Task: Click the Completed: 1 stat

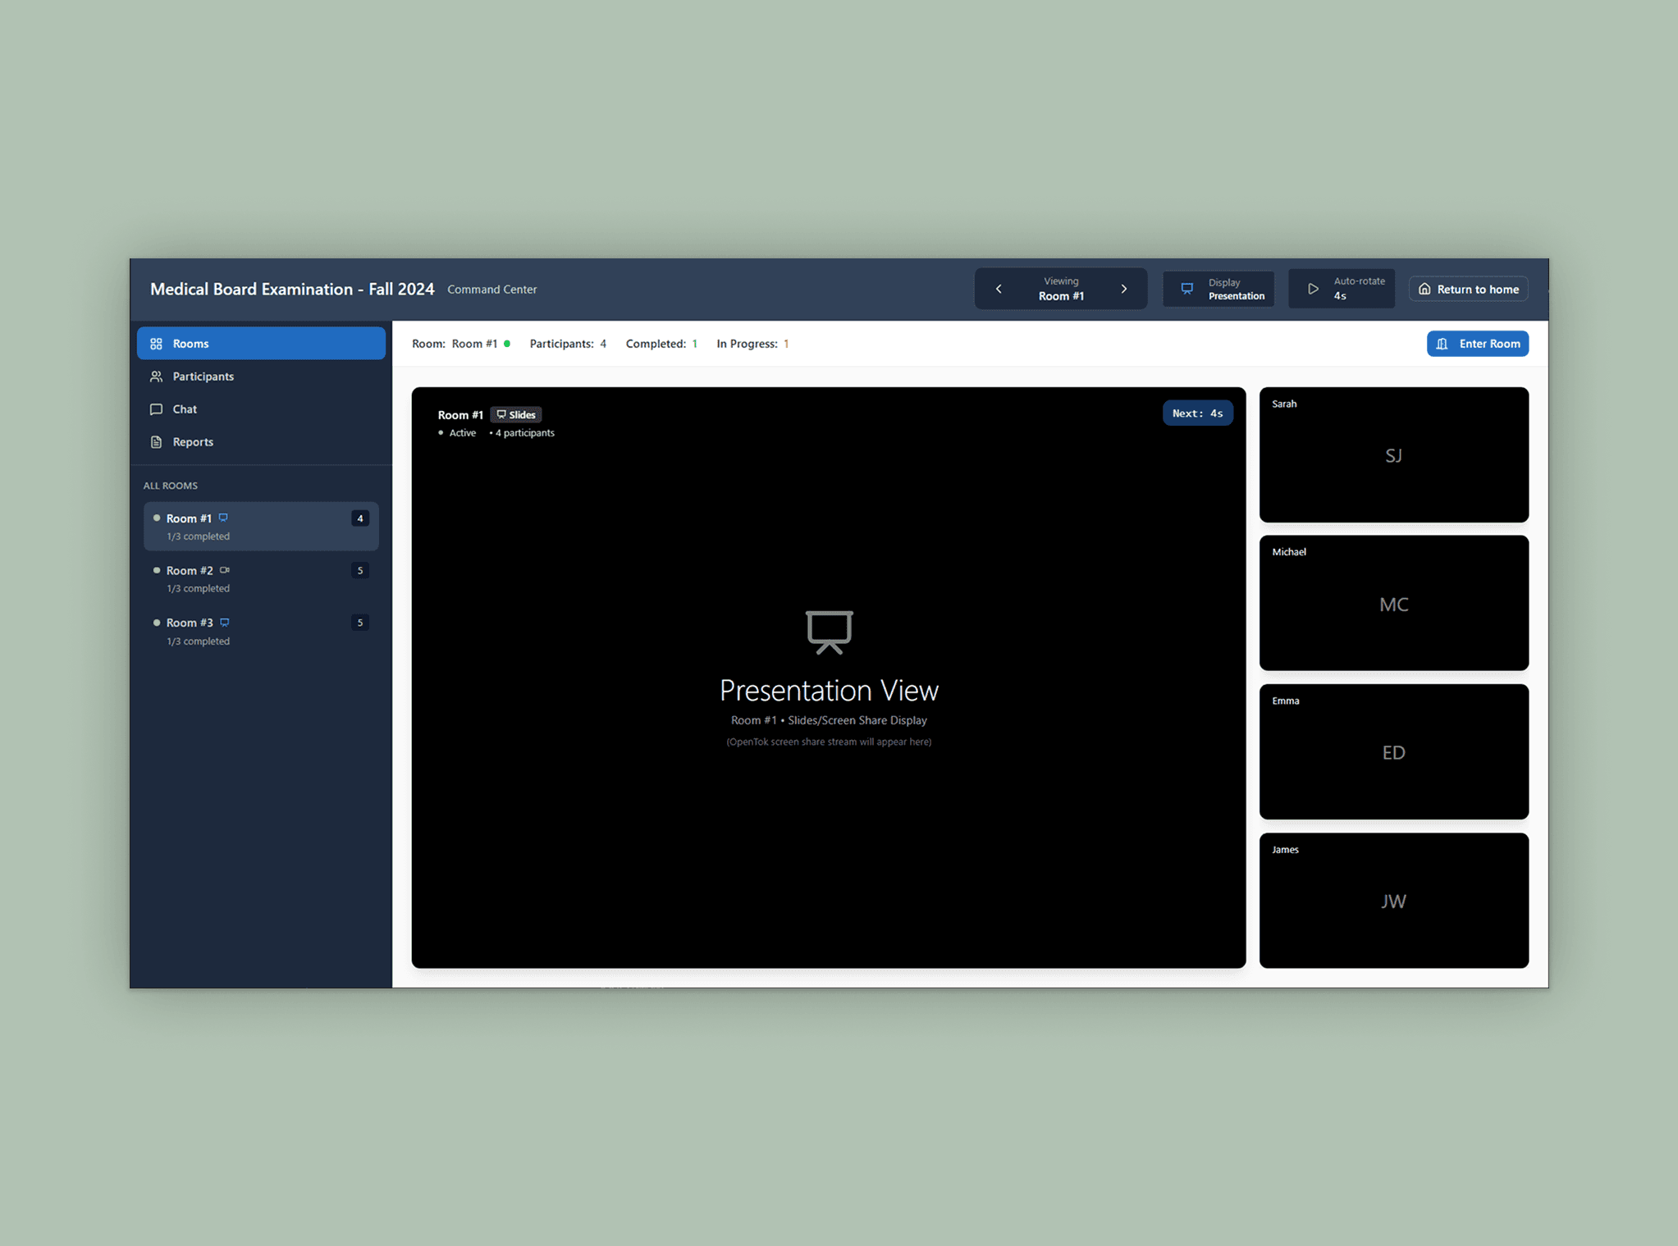Action: click(661, 344)
